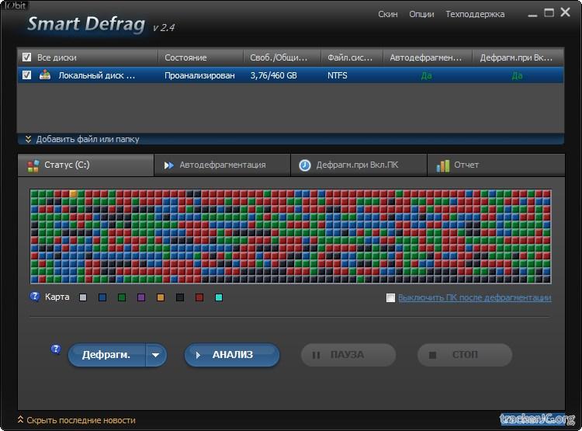This screenshot has width=582, height=431.
Task: Open the Техподдержка link
Action: (475, 14)
